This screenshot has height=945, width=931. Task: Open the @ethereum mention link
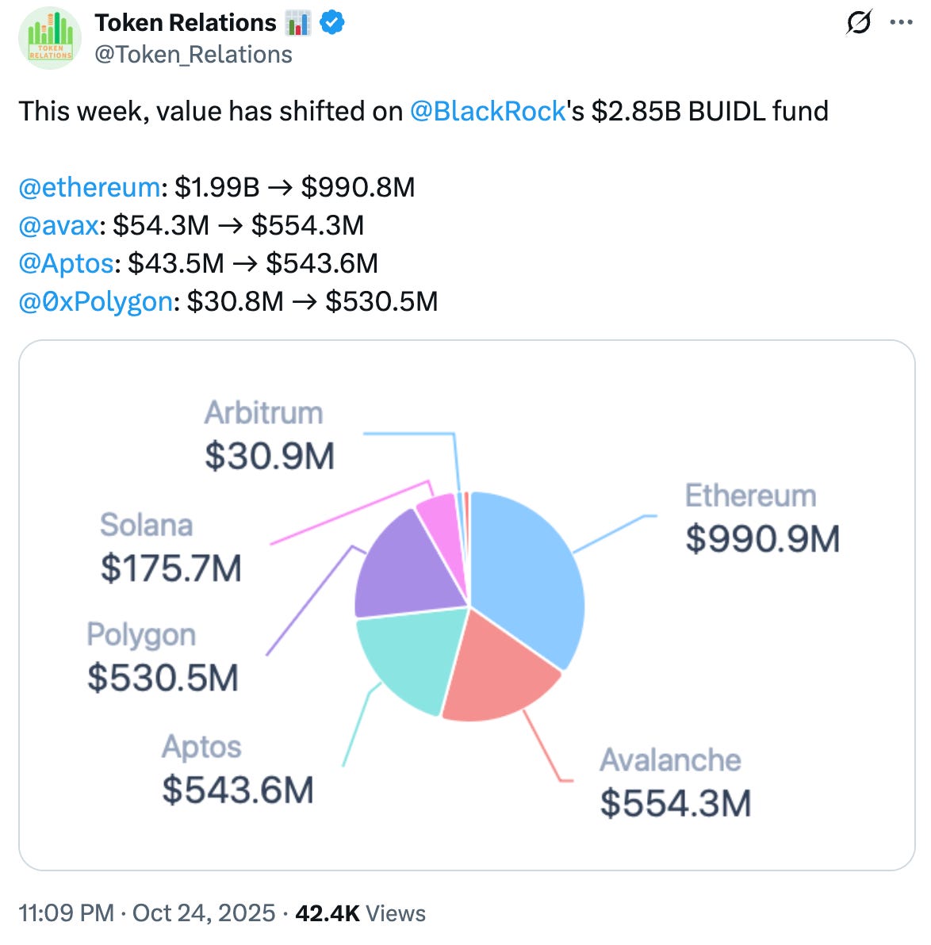tap(89, 187)
